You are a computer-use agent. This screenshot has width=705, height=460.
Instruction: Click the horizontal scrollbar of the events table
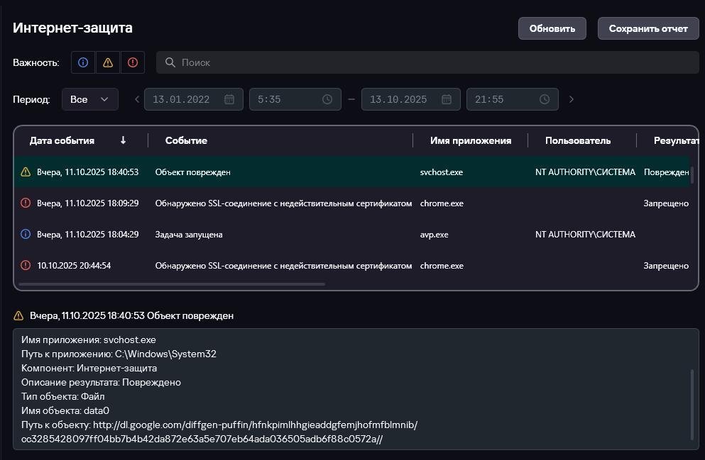pos(172,284)
